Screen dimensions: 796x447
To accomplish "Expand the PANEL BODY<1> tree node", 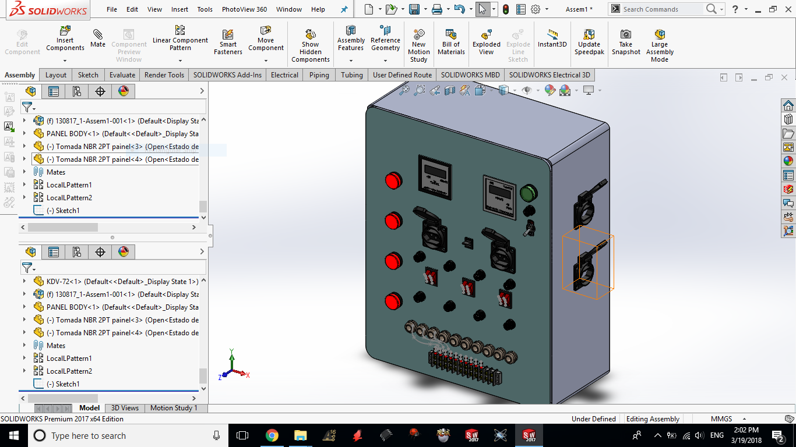I will coord(24,134).
